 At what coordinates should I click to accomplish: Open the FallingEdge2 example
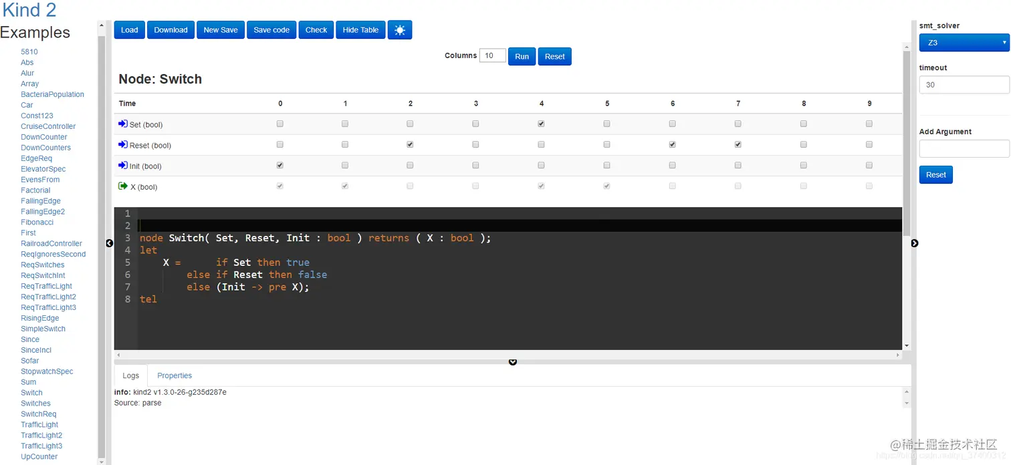(43, 212)
